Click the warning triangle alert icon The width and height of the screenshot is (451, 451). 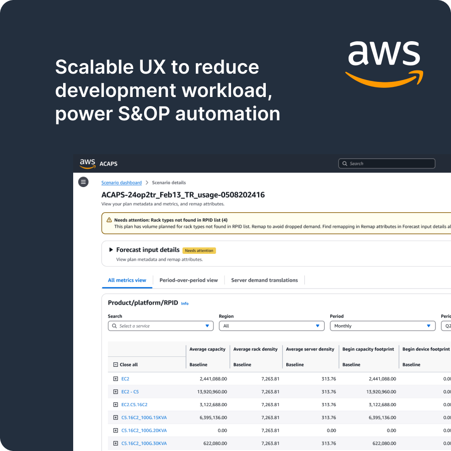tap(109, 220)
